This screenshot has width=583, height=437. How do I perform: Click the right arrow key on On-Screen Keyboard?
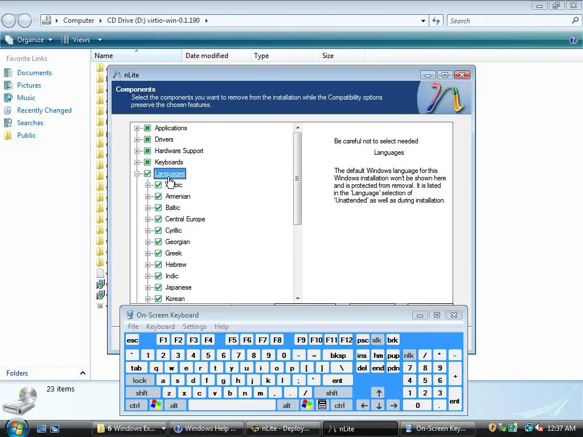coord(394,405)
